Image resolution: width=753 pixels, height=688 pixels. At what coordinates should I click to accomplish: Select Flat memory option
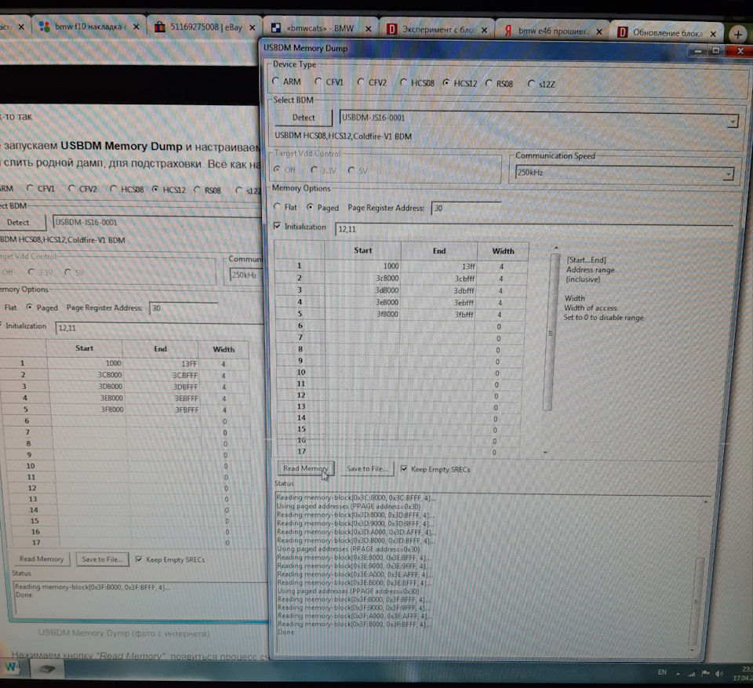tap(277, 207)
